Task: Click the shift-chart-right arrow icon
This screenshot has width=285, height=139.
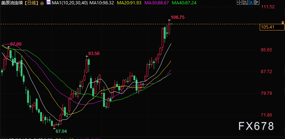Action: click(257, 2)
